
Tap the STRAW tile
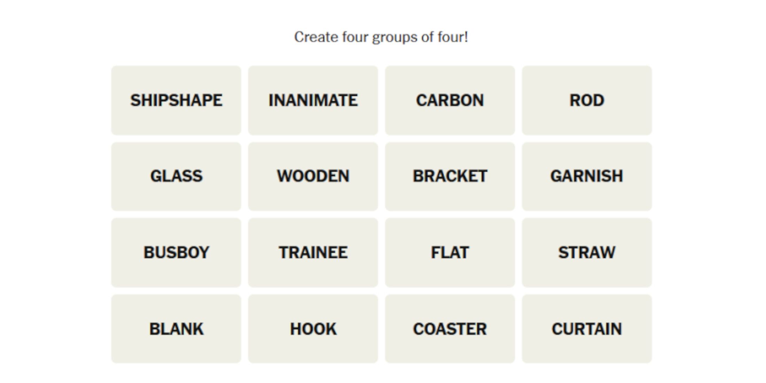[x=587, y=253]
